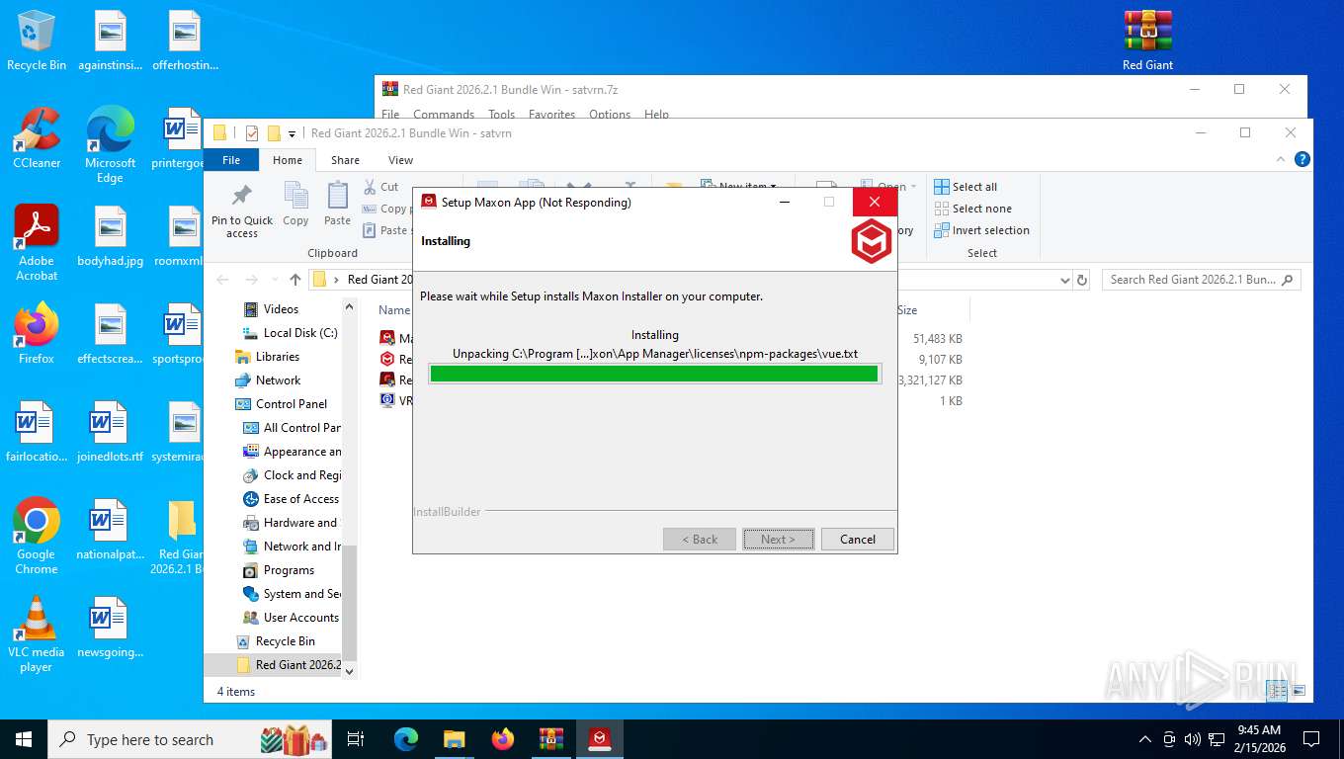This screenshot has width=1344, height=759.
Task: Open Maxon installer taskbar icon
Action: tap(599, 739)
